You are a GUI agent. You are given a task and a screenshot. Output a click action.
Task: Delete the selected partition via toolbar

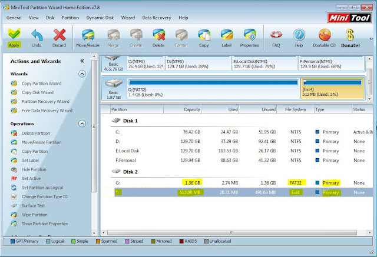click(x=158, y=38)
